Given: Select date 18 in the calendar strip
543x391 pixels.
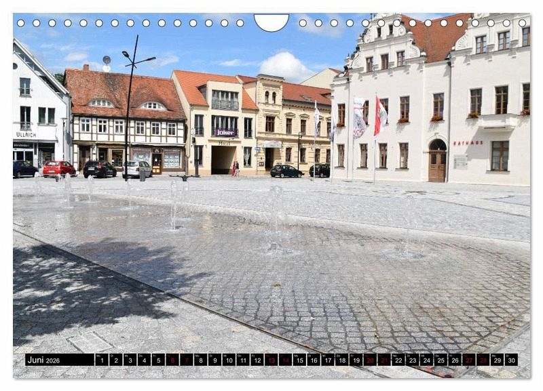Looking at the screenshot, I should (x=342, y=360).
